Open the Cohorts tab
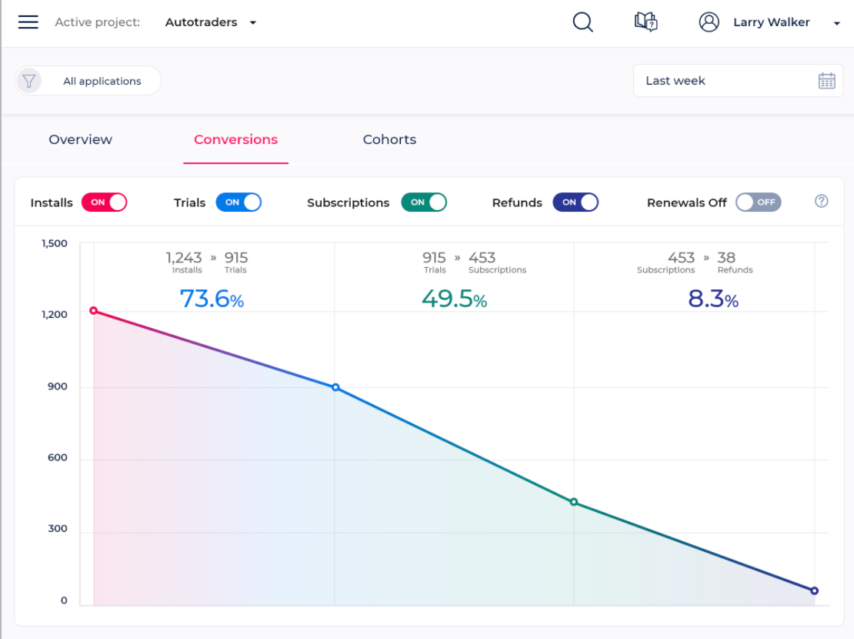854x639 pixels. point(389,139)
